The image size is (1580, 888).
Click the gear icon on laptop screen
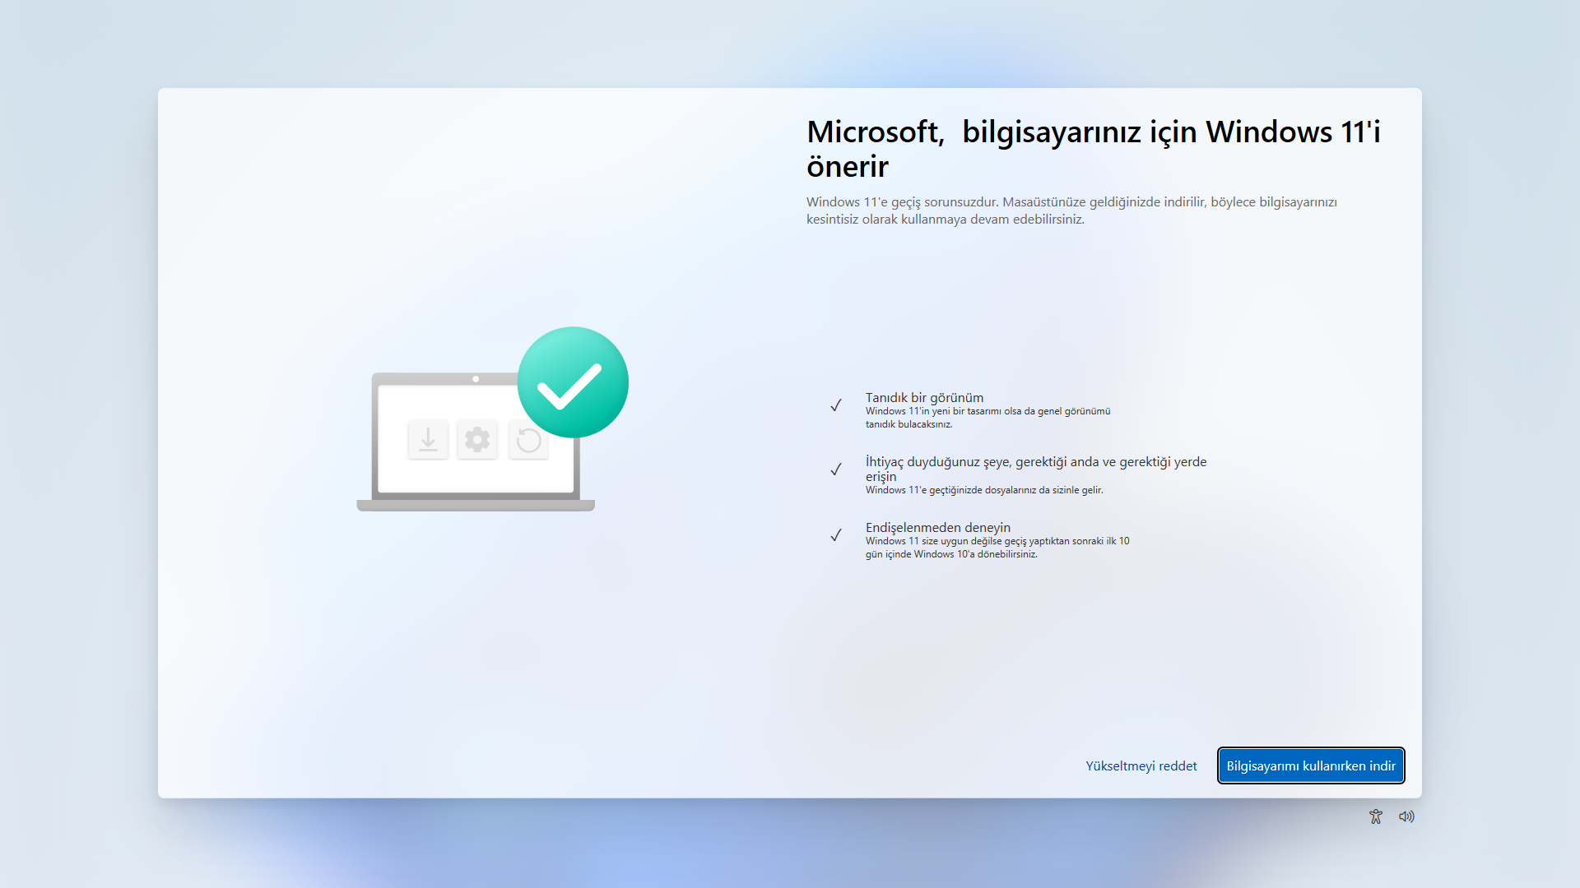point(477,440)
